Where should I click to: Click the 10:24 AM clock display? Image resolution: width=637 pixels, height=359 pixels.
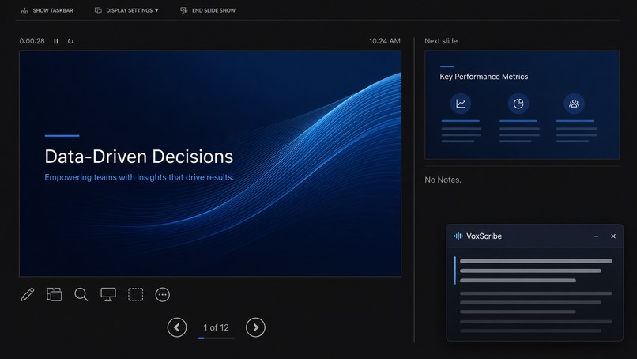point(384,41)
